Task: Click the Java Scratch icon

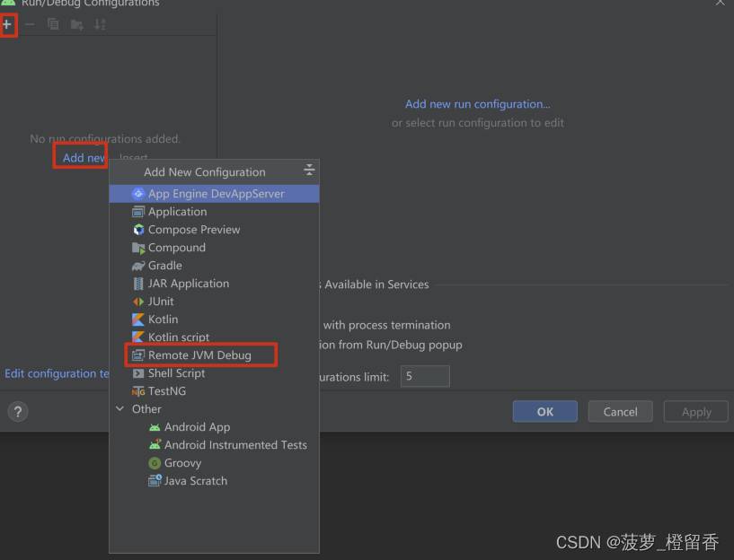Action: point(155,480)
